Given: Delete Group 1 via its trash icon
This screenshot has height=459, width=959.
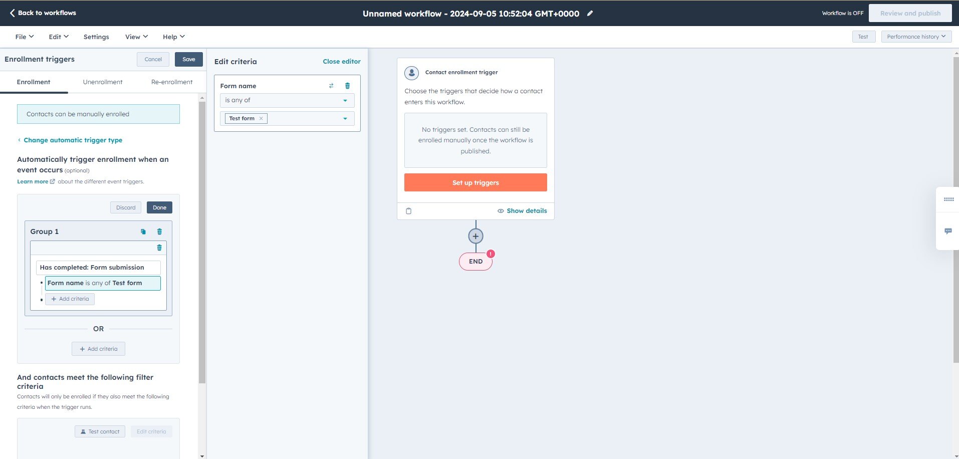Looking at the screenshot, I should pos(159,232).
